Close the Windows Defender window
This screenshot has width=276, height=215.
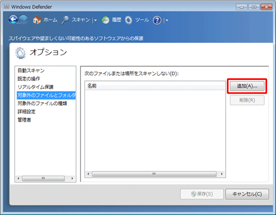[266, 7]
